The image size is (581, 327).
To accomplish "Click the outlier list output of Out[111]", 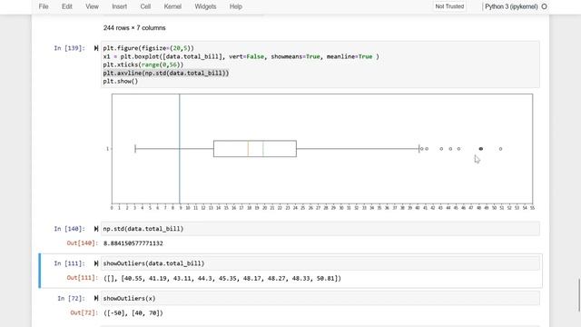I will 222,278.
